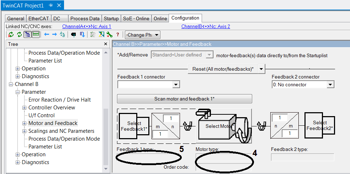Click Scan motor and feedback 1*
This screenshot has width=350, height=174.
(184, 99)
